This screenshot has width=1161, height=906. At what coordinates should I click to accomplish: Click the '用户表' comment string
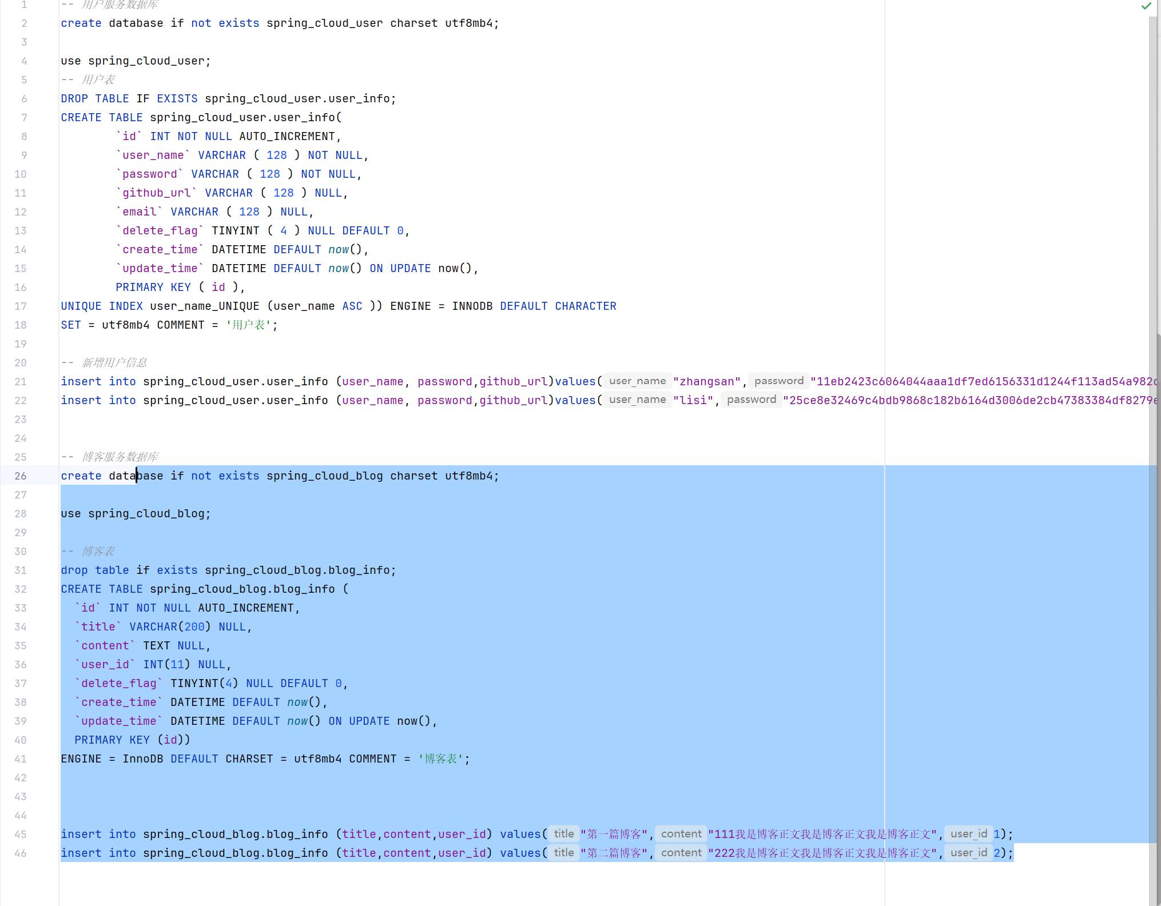point(249,325)
